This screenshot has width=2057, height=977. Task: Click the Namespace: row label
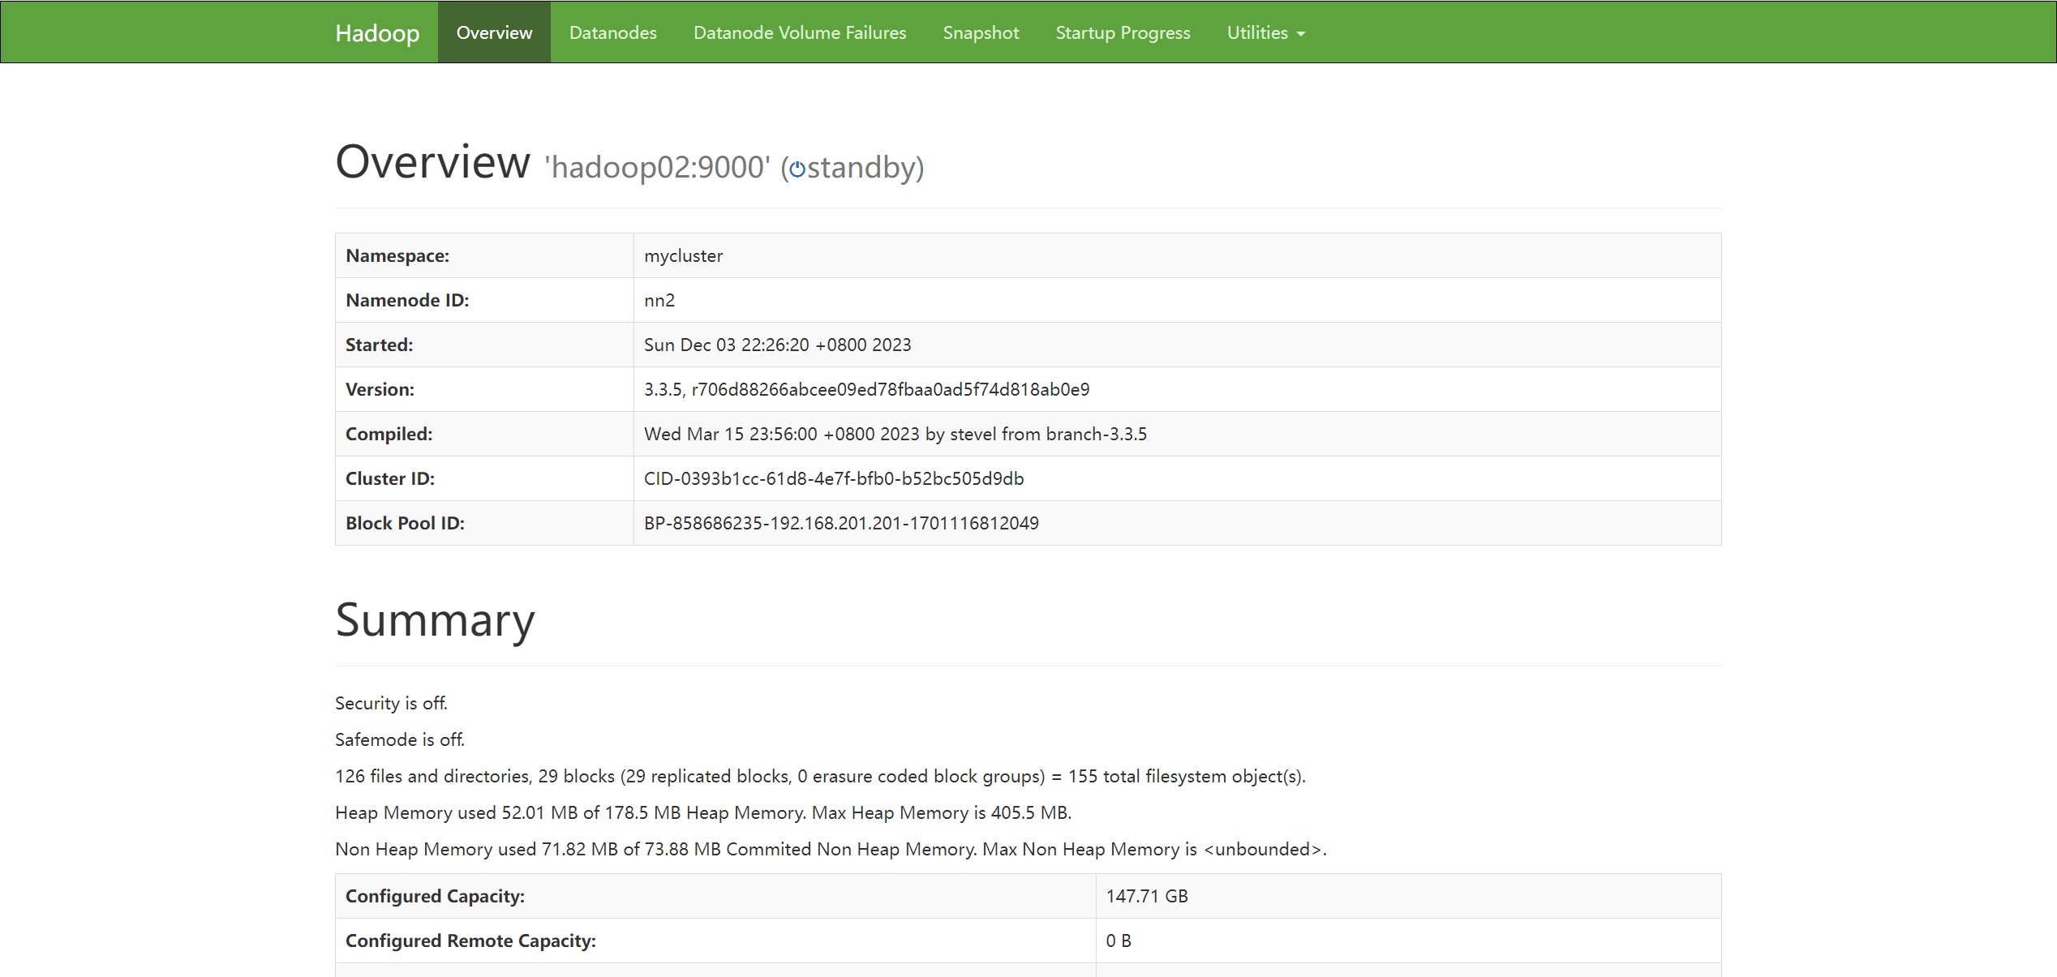397,255
